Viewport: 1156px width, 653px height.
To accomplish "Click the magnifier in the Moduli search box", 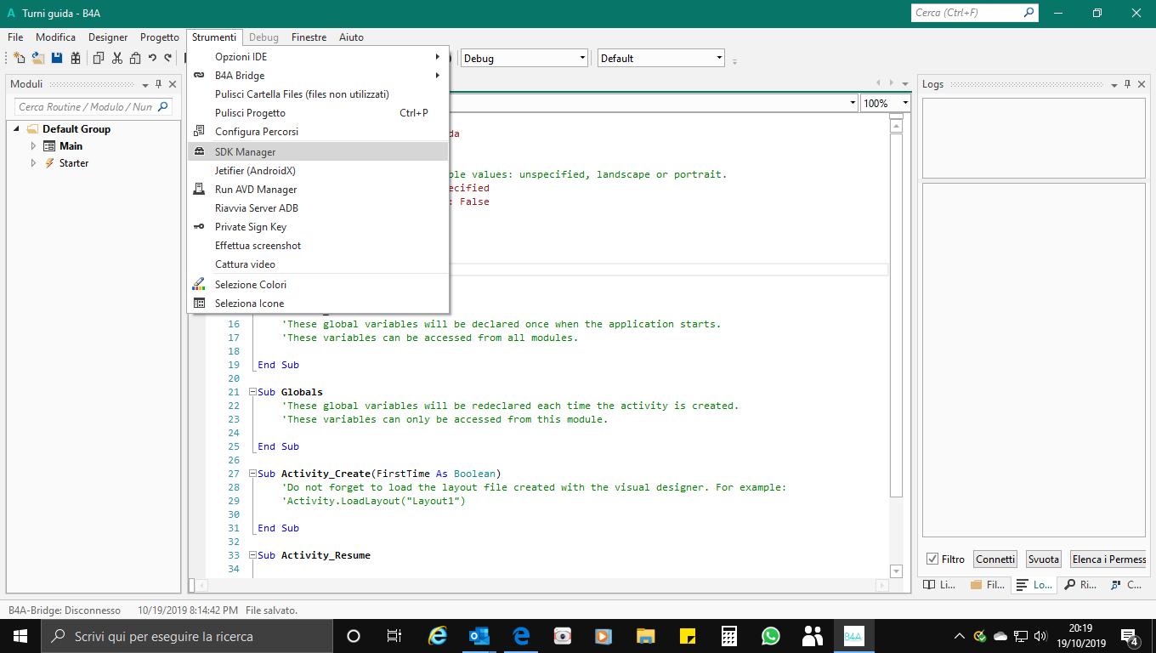I will pos(163,107).
